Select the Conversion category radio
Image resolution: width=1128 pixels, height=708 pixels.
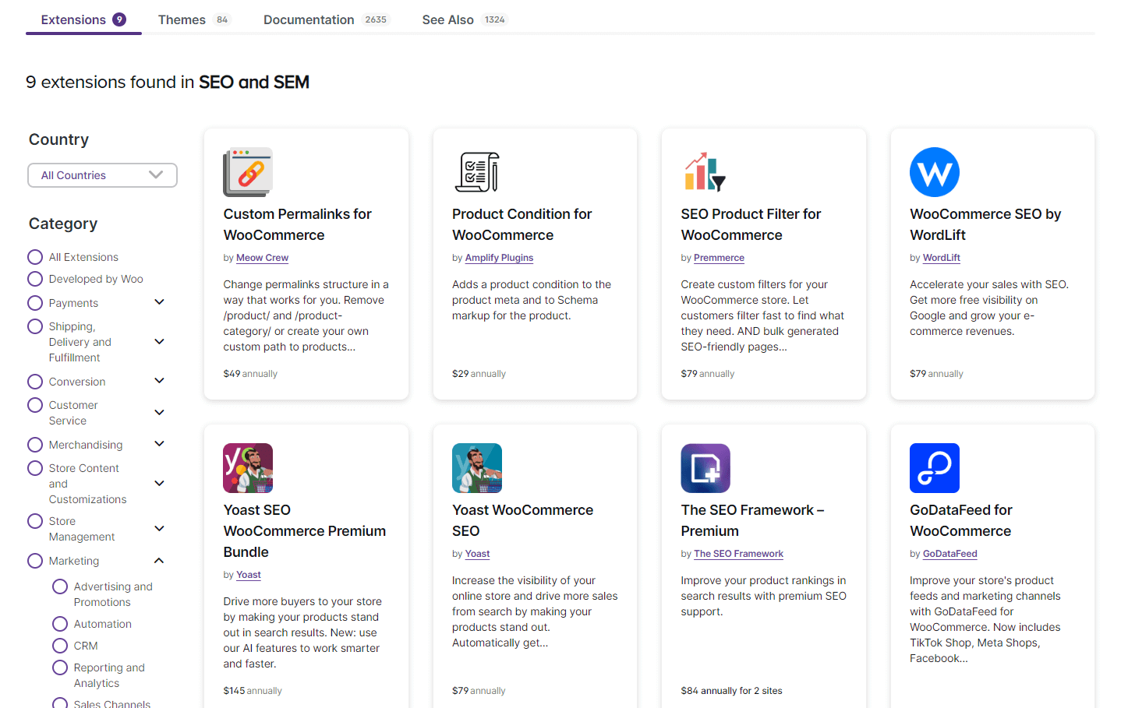click(x=35, y=382)
